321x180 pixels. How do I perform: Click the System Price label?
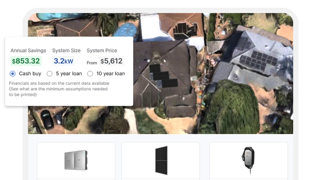[x=102, y=51]
